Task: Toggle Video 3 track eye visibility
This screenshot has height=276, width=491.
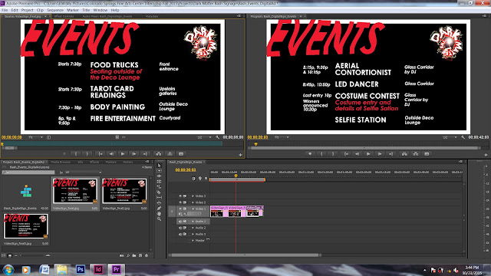Action: (180, 196)
